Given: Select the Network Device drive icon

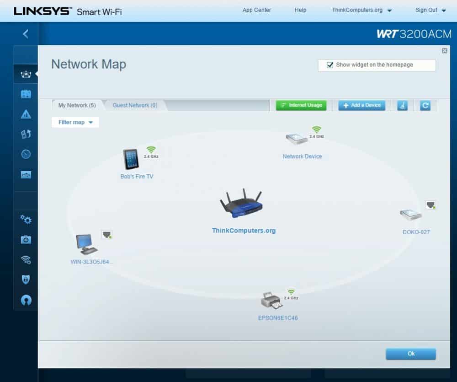Looking at the screenshot, I should 297,139.
